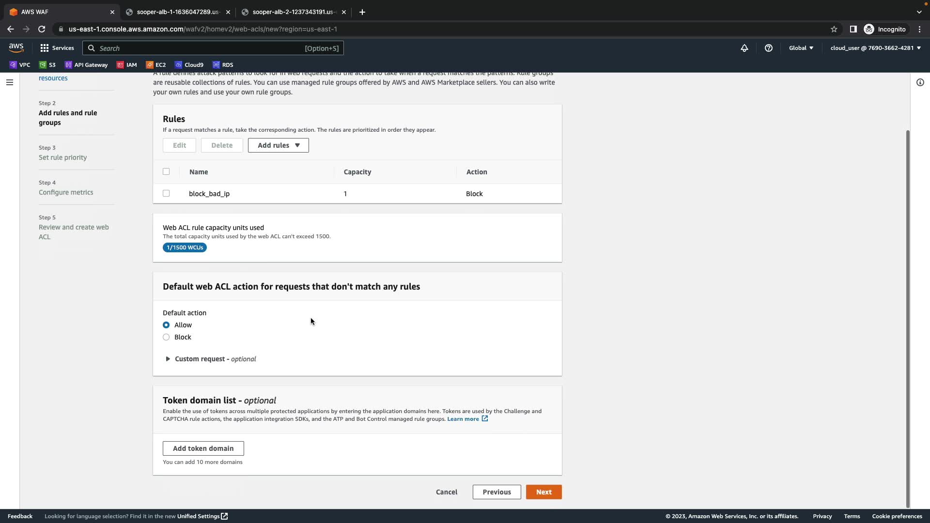The height and width of the screenshot is (523, 930).
Task: Open the info panel icon at right
Action: coord(920,82)
